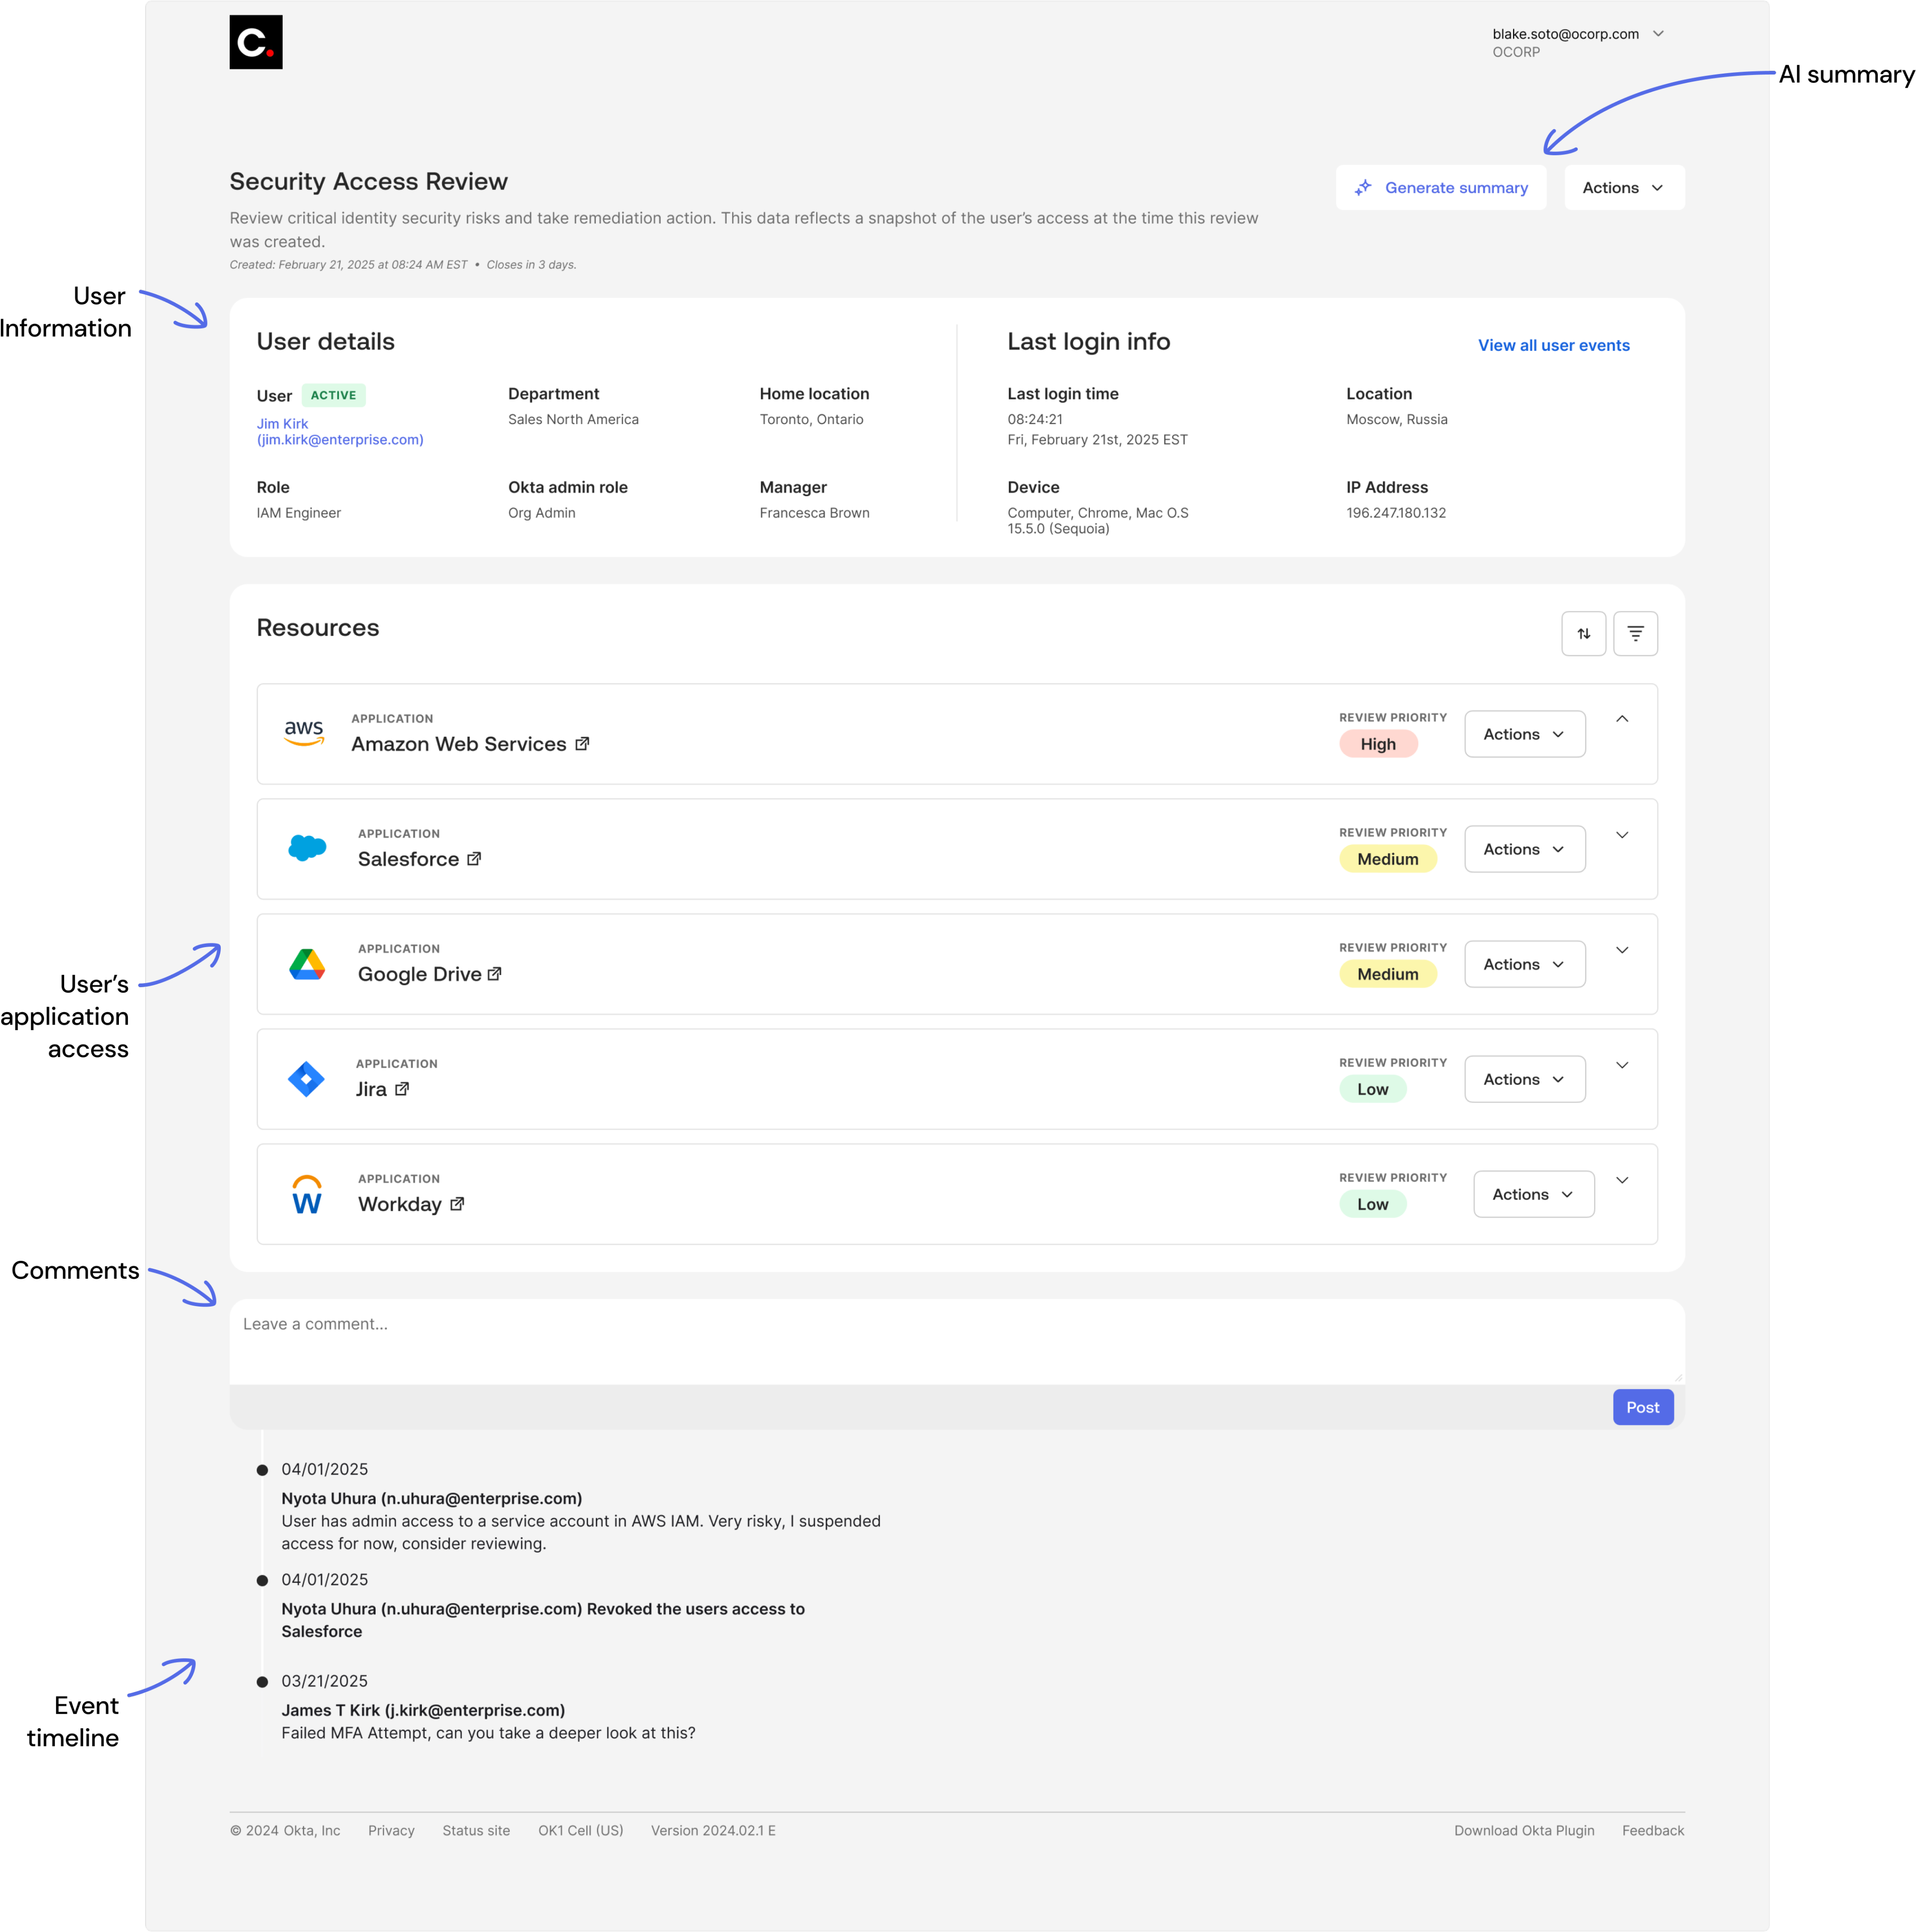
Task: Click Generate summary button
Action: [1440, 188]
